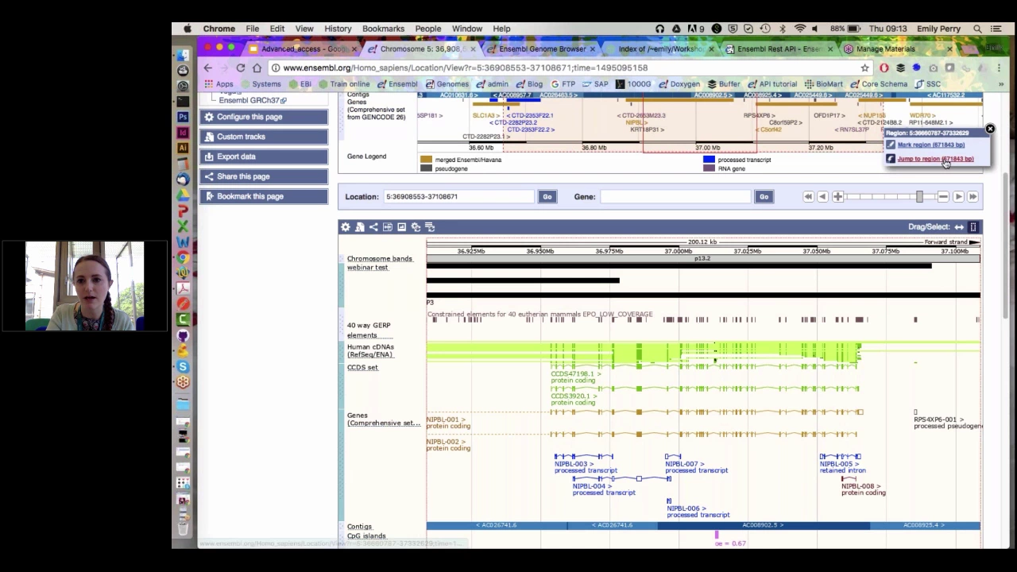Select the vertical select mode icon beside Drag/Select
The width and height of the screenshot is (1017, 572).
[973, 227]
